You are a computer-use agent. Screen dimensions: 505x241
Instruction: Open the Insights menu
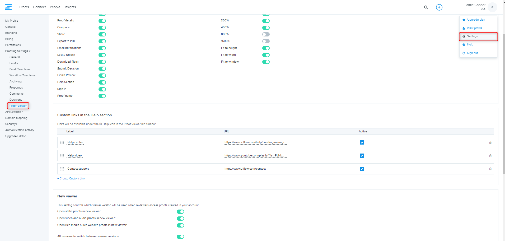pyautogui.click(x=70, y=7)
